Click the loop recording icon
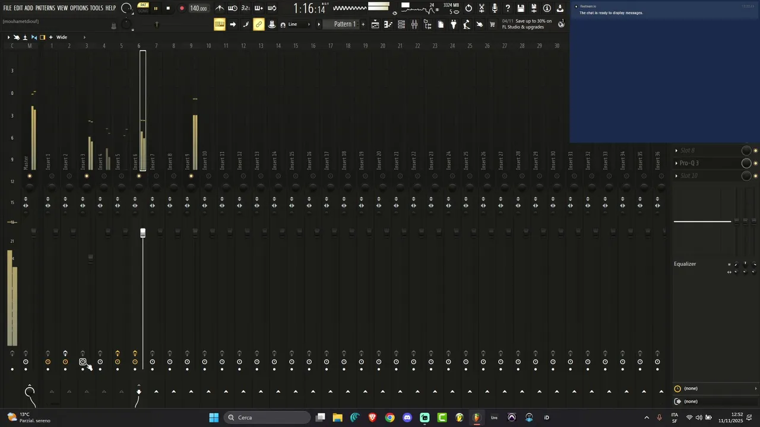The height and width of the screenshot is (427, 760). tap(272, 8)
